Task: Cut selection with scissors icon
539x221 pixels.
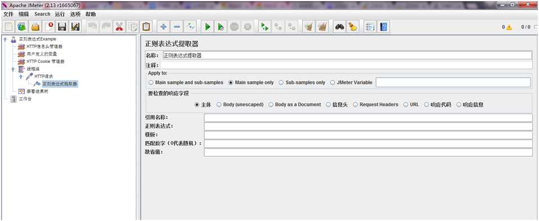Action: (x=119, y=27)
